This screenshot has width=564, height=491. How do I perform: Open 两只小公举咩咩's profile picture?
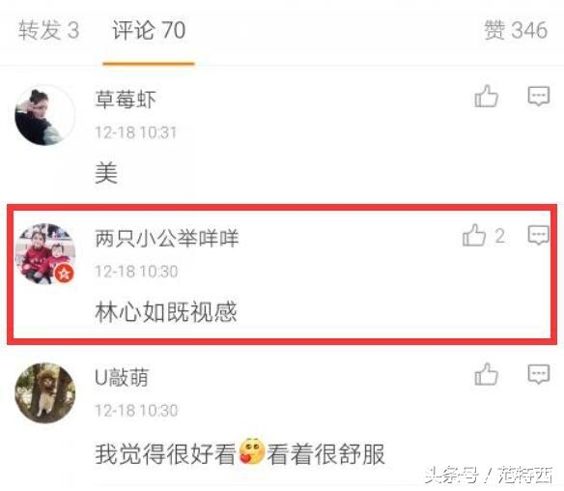45,254
